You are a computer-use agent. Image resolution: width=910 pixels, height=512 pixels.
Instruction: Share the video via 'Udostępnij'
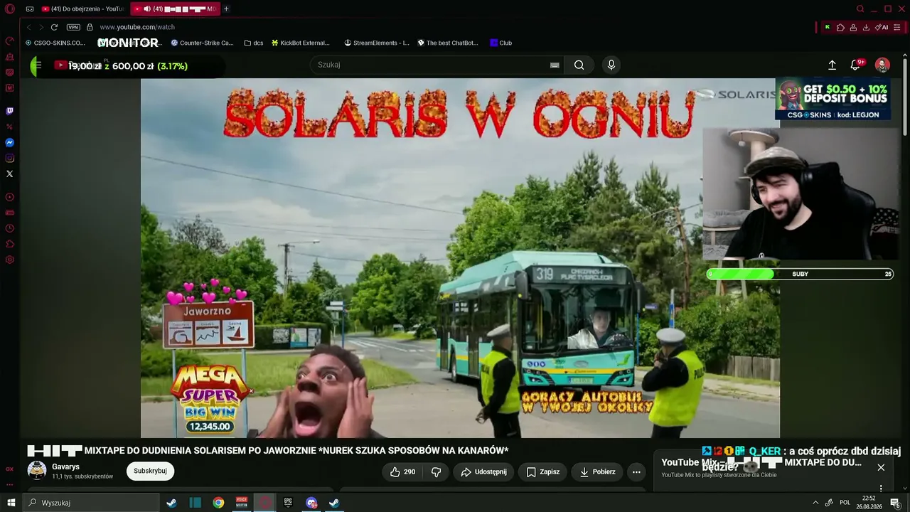click(x=483, y=471)
